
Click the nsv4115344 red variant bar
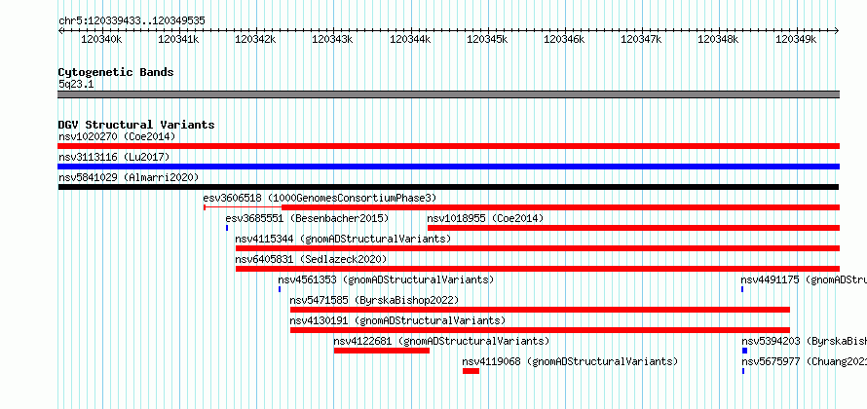tap(538, 248)
